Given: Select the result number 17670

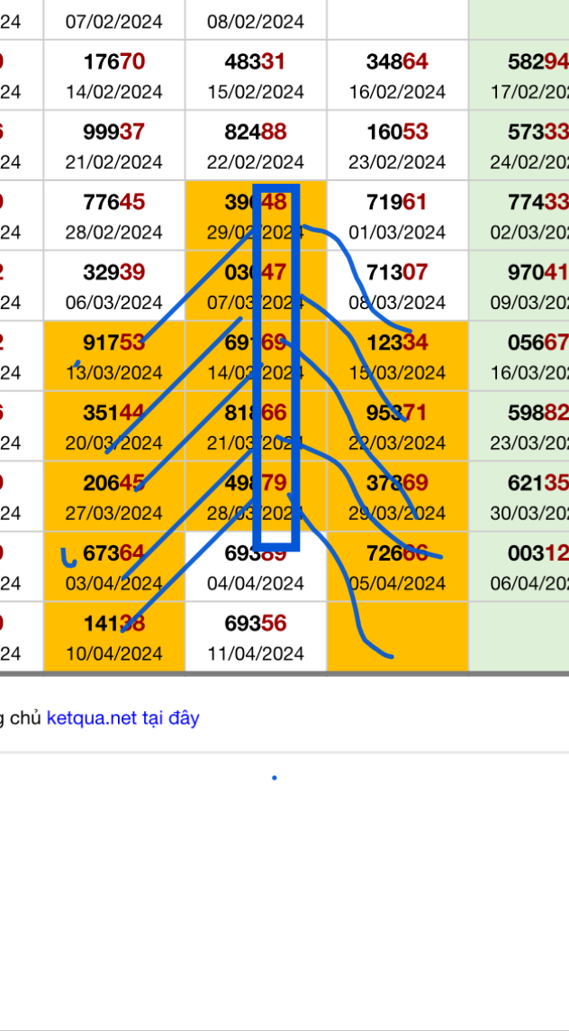Looking at the screenshot, I should tap(114, 62).
